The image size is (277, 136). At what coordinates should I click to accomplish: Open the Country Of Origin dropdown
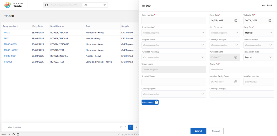tap(225, 45)
